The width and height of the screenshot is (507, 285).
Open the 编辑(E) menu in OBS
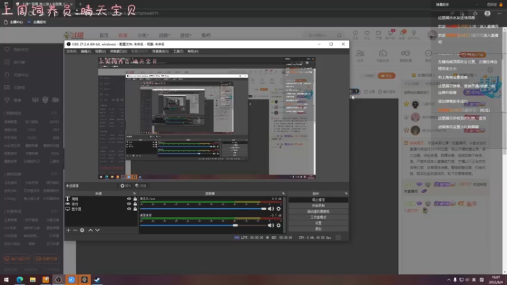(x=86, y=51)
